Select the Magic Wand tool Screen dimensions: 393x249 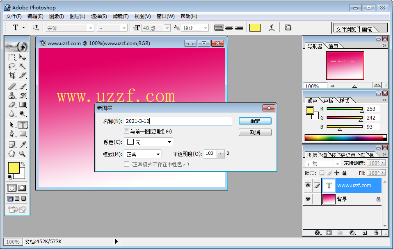[x=23, y=66]
